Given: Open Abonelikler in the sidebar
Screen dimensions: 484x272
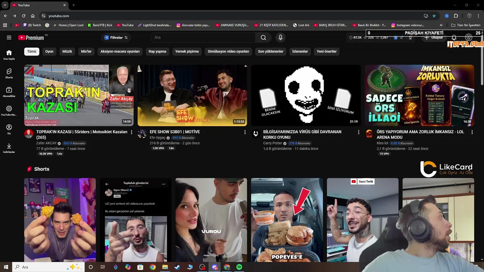Looking at the screenshot, I should (x=9, y=92).
